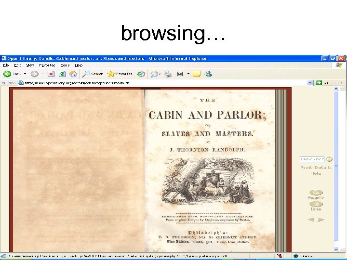Click the Print link in sidebar
This screenshot has width=347, height=260.
306,168
